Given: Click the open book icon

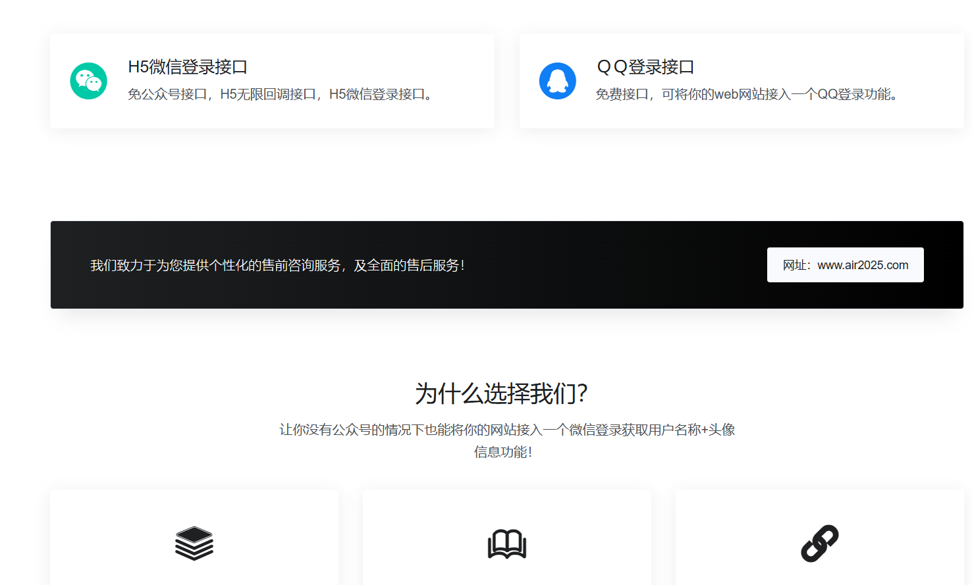Looking at the screenshot, I should pos(507,544).
